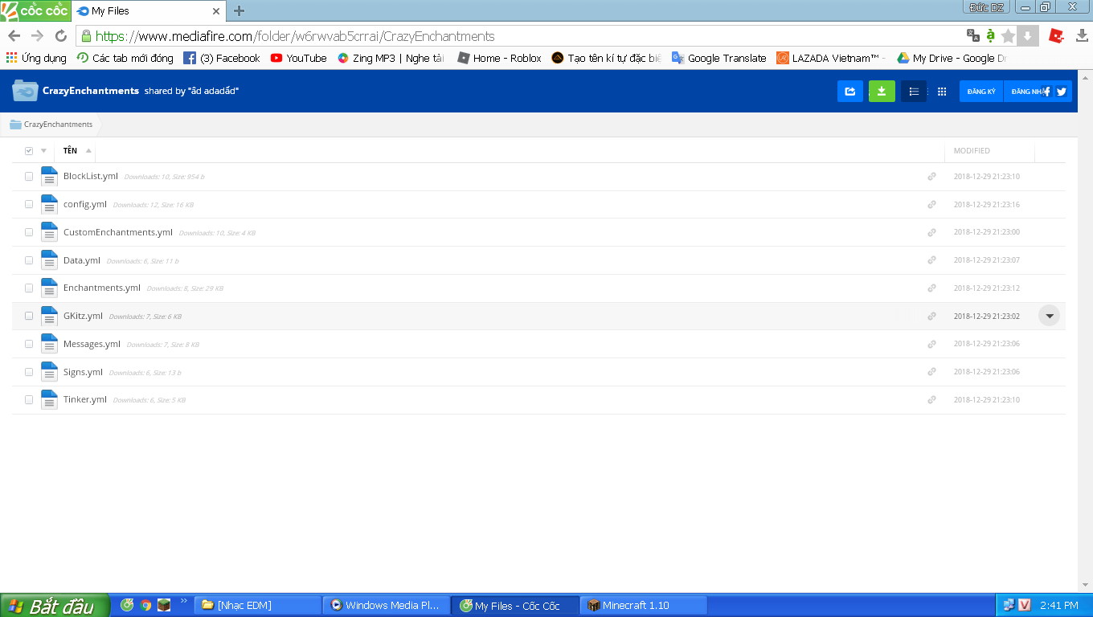Copy link icon for GKitz.yml
The width and height of the screenshot is (1093, 617).
pos(931,317)
